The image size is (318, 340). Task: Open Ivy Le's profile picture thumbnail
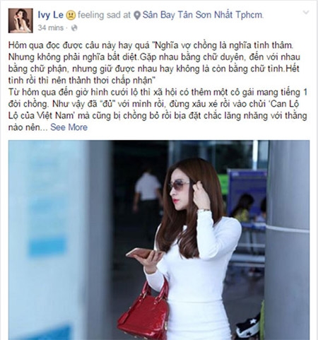pyautogui.click(x=20, y=20)
